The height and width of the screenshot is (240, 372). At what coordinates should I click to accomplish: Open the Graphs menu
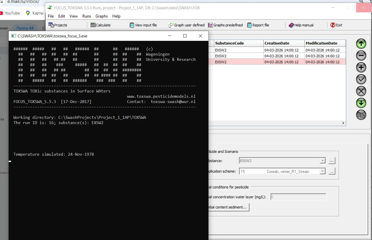(x=102, y=16)
